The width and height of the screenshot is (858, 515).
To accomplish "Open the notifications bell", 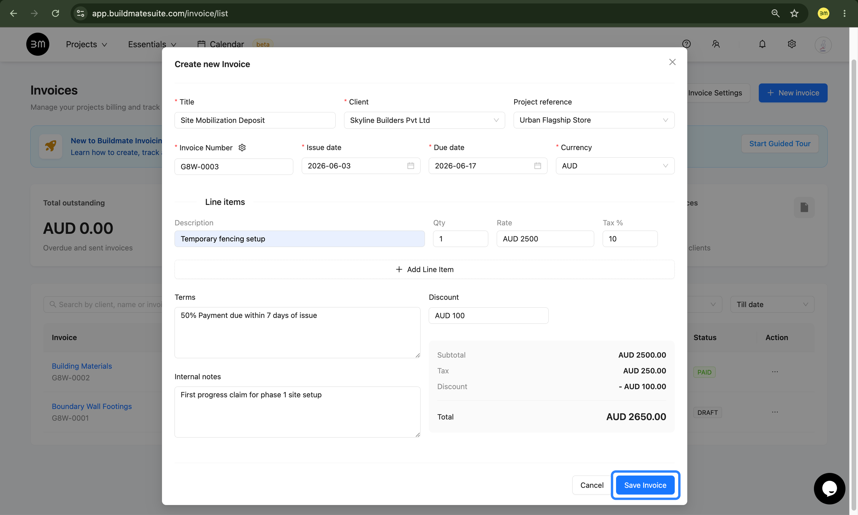I will 762,44.
